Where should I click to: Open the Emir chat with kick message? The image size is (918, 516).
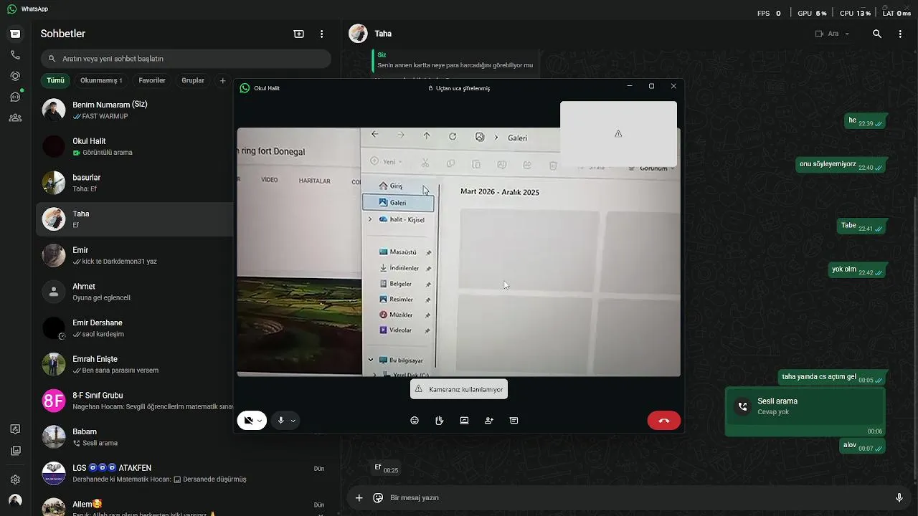tap(135, 255)
